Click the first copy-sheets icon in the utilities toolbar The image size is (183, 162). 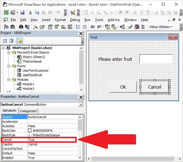(6, 27)
